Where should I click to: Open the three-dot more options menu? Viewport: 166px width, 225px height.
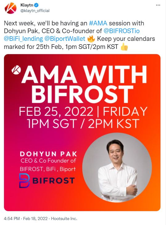tap(158, 5)
